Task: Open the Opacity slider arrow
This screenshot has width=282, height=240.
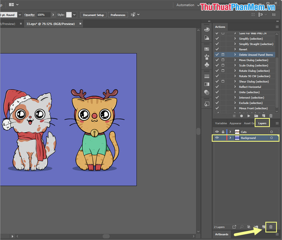Action: point(53,15)
